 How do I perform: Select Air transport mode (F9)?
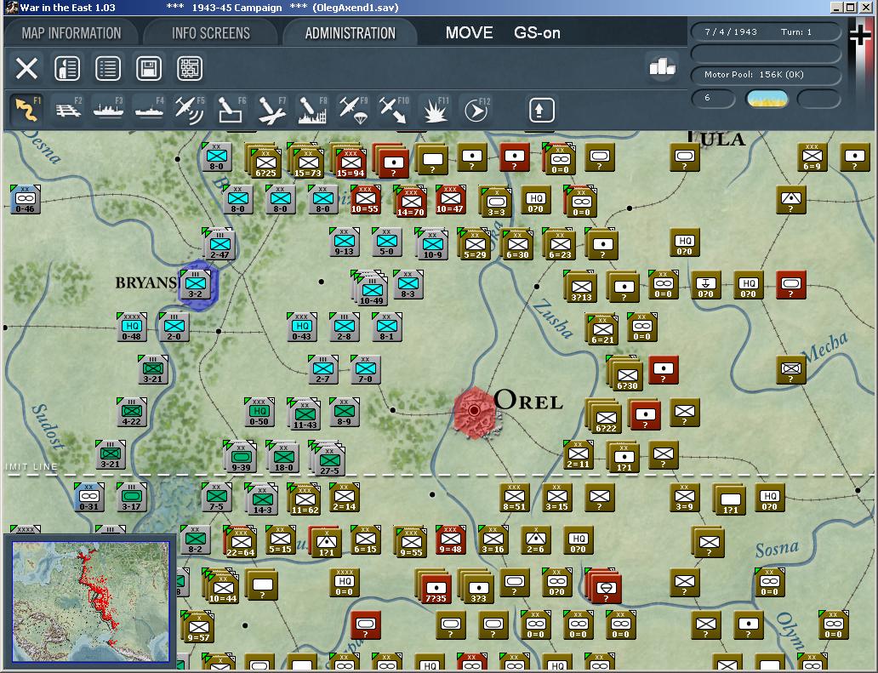[353, 110]
